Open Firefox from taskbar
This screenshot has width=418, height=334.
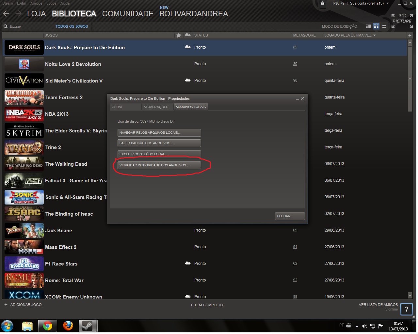(x=68, y=326)
